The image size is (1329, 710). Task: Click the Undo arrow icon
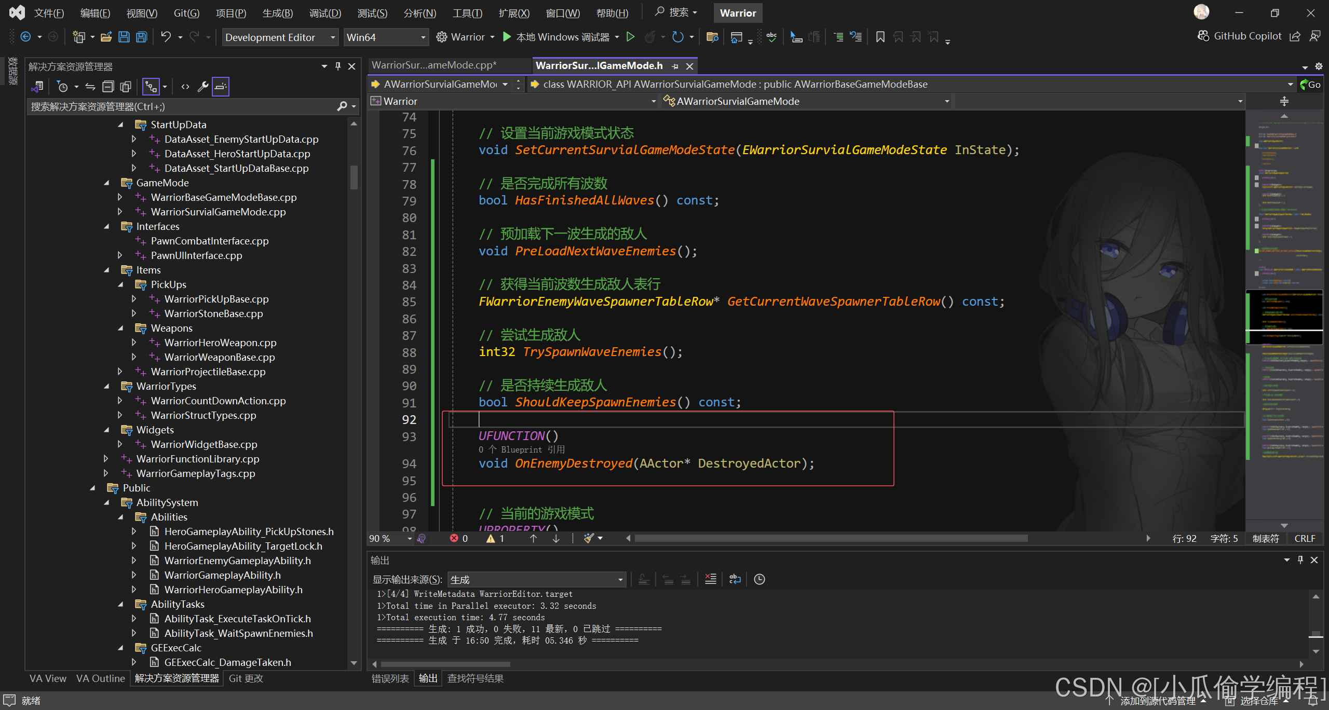coord(166,37)
